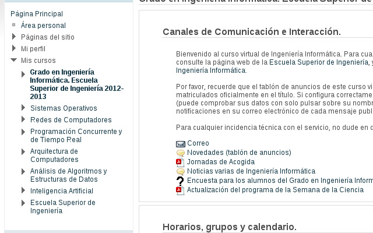The width and height of the screenshot is (373, 233).
Task: Open Noticias varias de Ingeniería Informática forum
Action: click(x=251, y=171)
